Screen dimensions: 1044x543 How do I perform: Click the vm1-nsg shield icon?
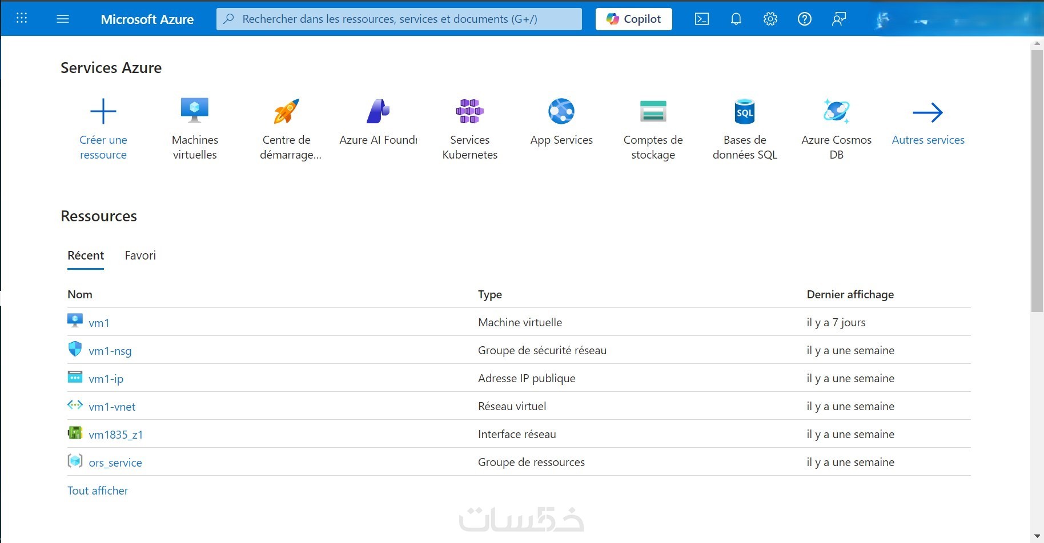pos(75,349)
